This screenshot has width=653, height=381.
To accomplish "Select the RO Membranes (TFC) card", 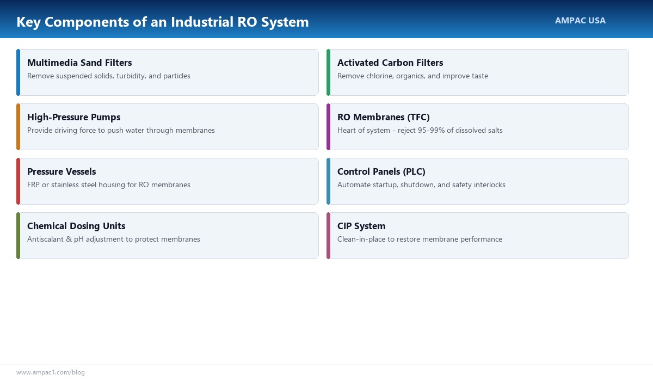I will click(x=477, y=126).
